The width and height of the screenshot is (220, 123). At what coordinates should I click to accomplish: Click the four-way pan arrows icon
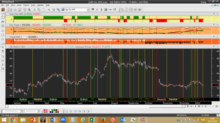point(199,106)
